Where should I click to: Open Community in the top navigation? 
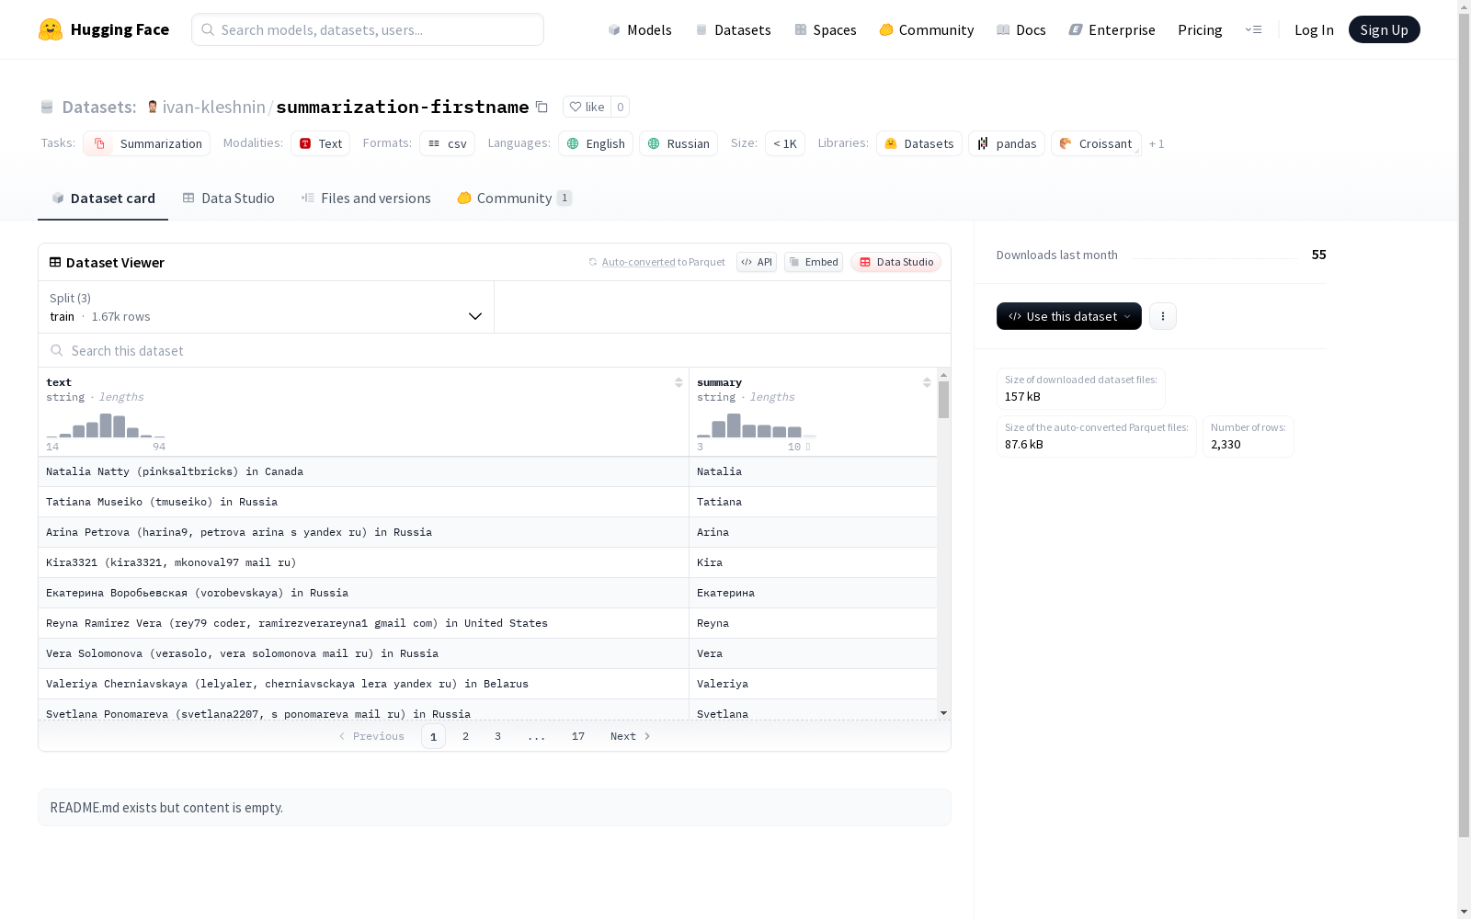tap(926, 29)
